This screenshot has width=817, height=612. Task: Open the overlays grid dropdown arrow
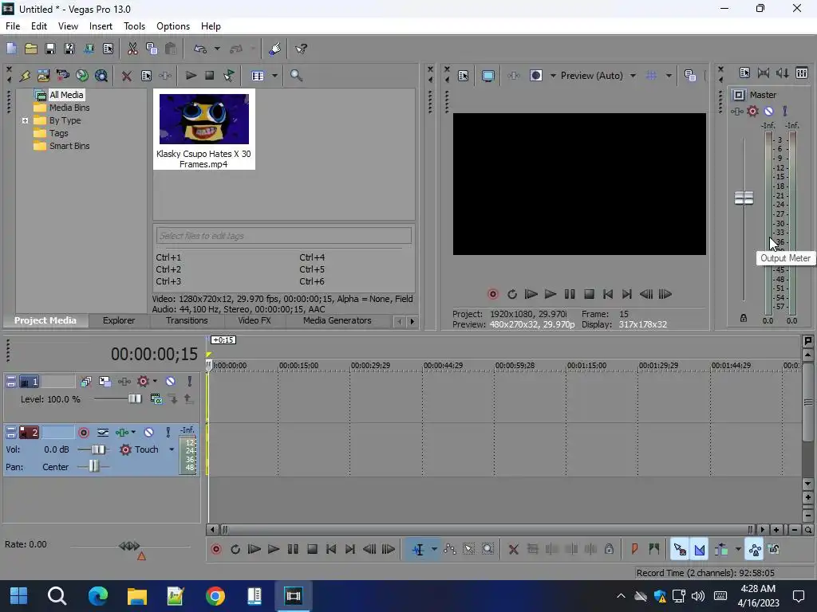pyautogui.click(x=669, y=76)
